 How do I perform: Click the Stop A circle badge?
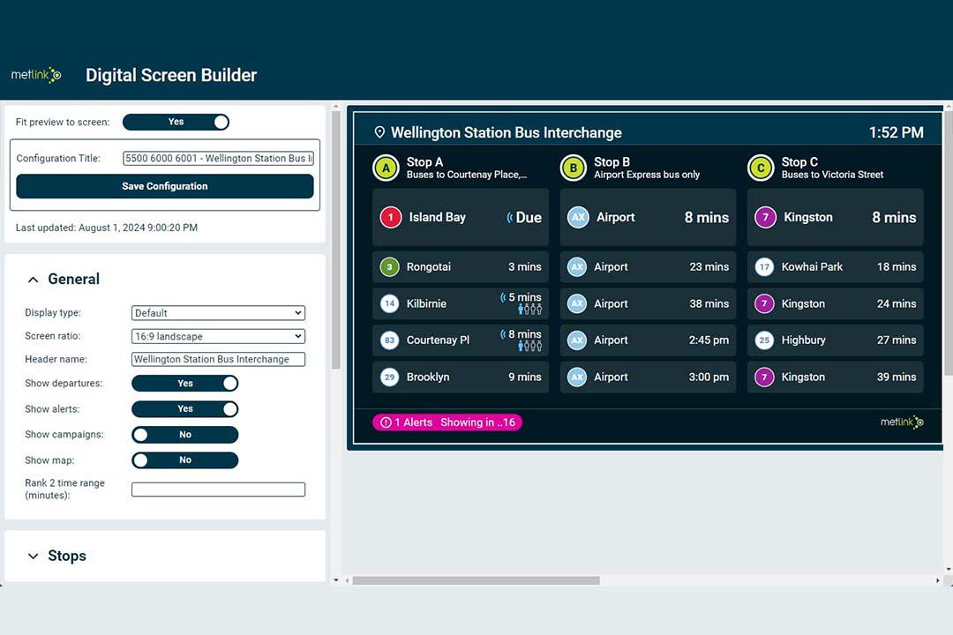coord(386,168)
